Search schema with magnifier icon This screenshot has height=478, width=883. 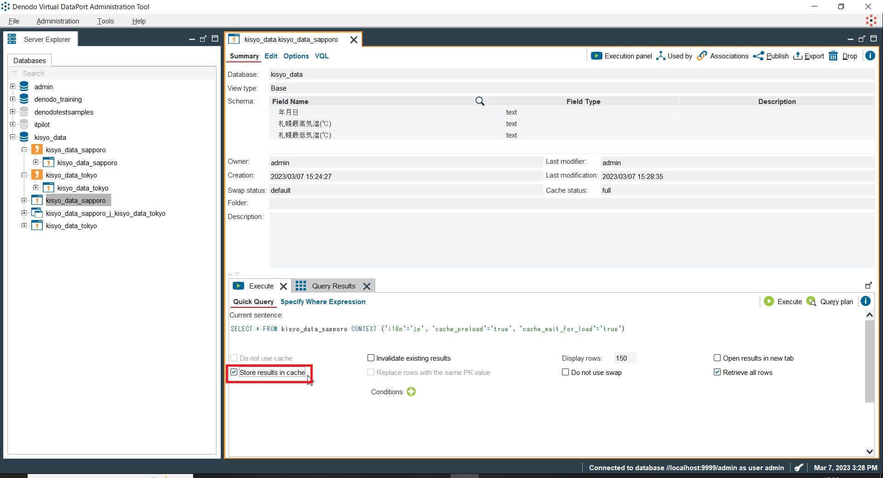480,101
